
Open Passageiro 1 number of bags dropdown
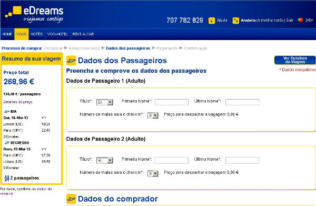coord(153,115)
